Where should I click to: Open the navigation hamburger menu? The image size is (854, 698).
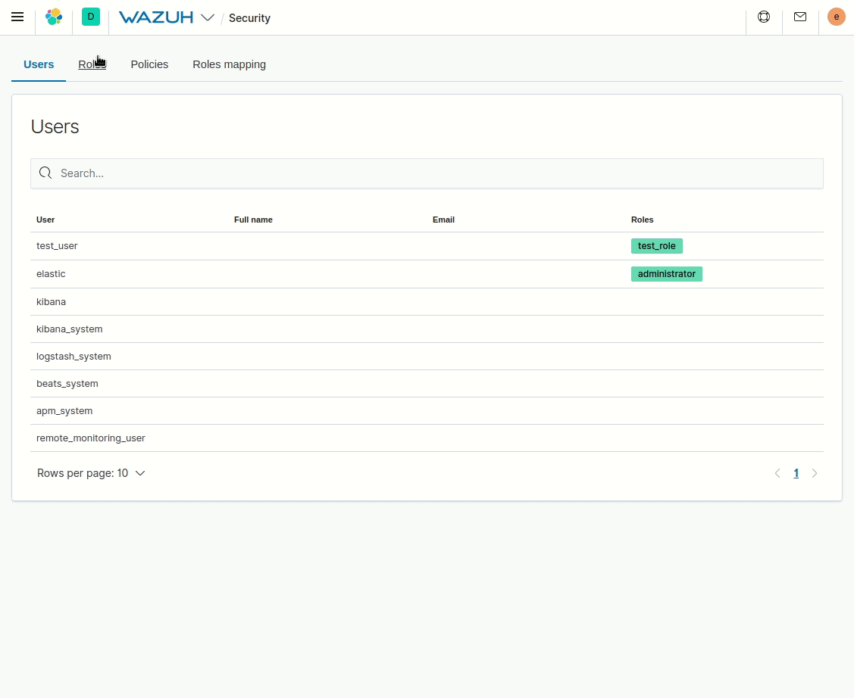pos(17,17)
